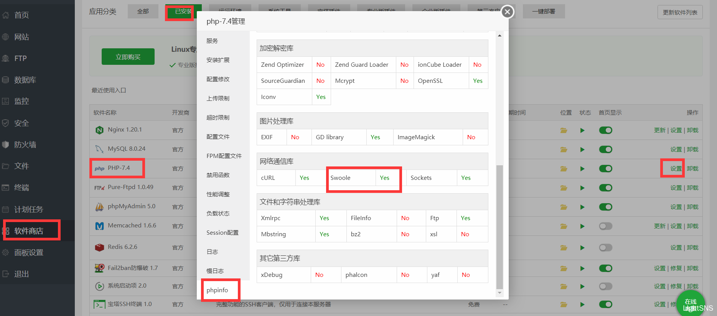Close the php-7.4 management dialog

point(507,12)
